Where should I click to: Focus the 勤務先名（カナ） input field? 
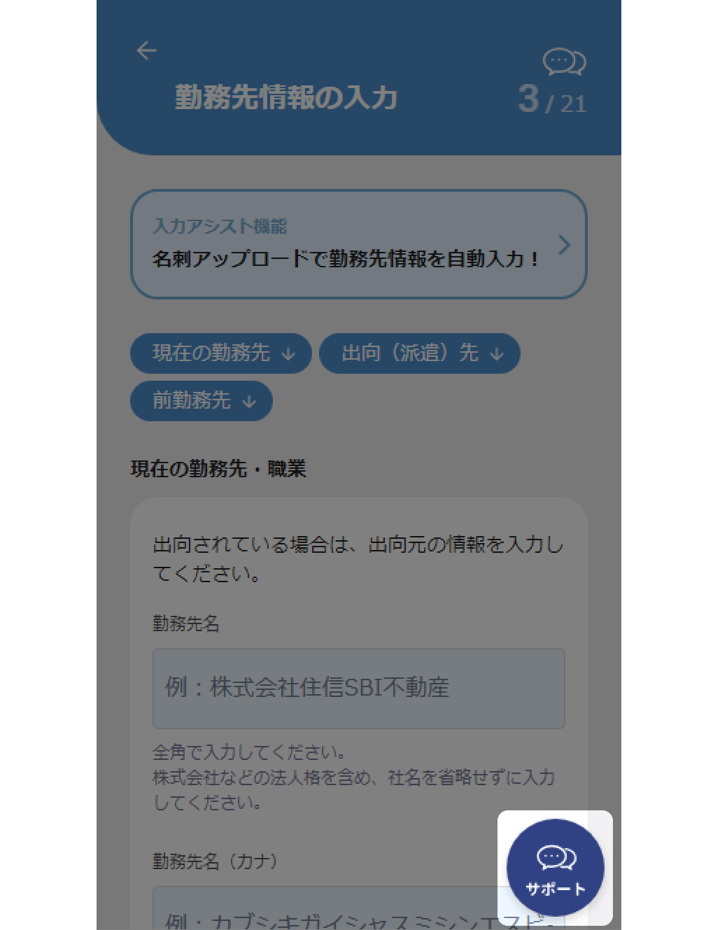tap(358, 908)
